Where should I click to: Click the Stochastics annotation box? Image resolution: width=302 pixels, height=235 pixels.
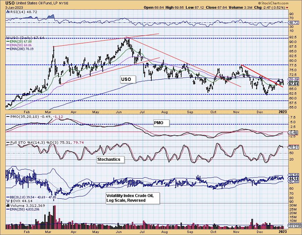click(x=110, y=159)
